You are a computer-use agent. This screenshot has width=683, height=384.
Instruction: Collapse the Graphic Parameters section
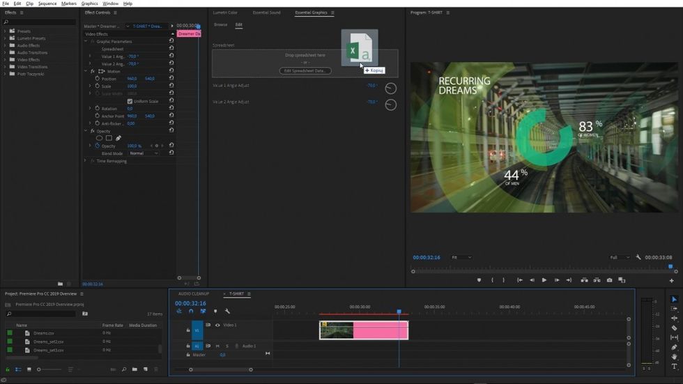pos(86,41)
